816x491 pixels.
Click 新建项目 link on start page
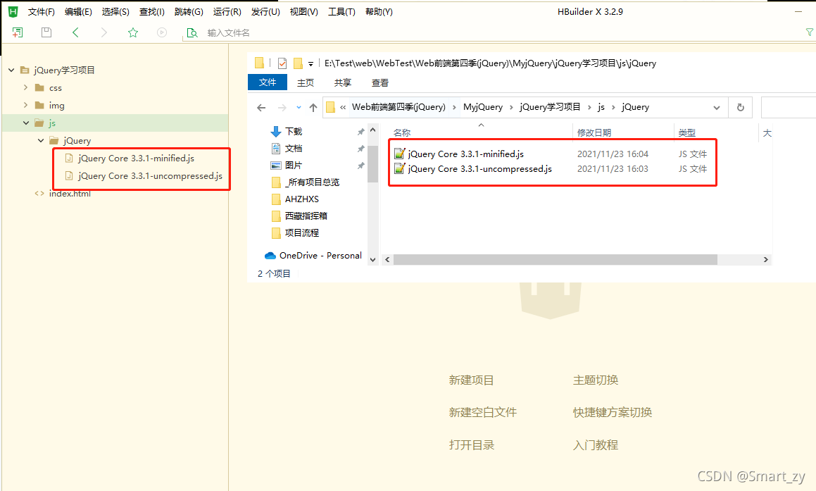click(x=472, y=379)
